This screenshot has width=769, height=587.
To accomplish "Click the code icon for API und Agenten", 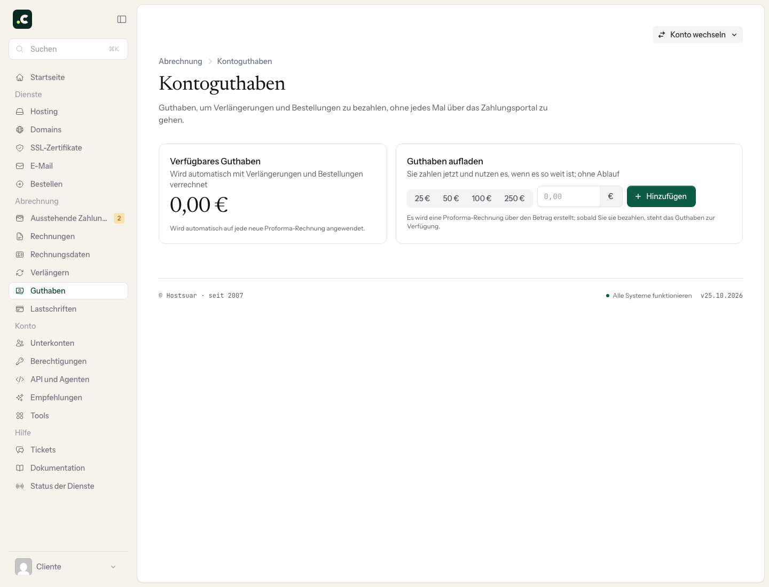I will click(20, 379).
